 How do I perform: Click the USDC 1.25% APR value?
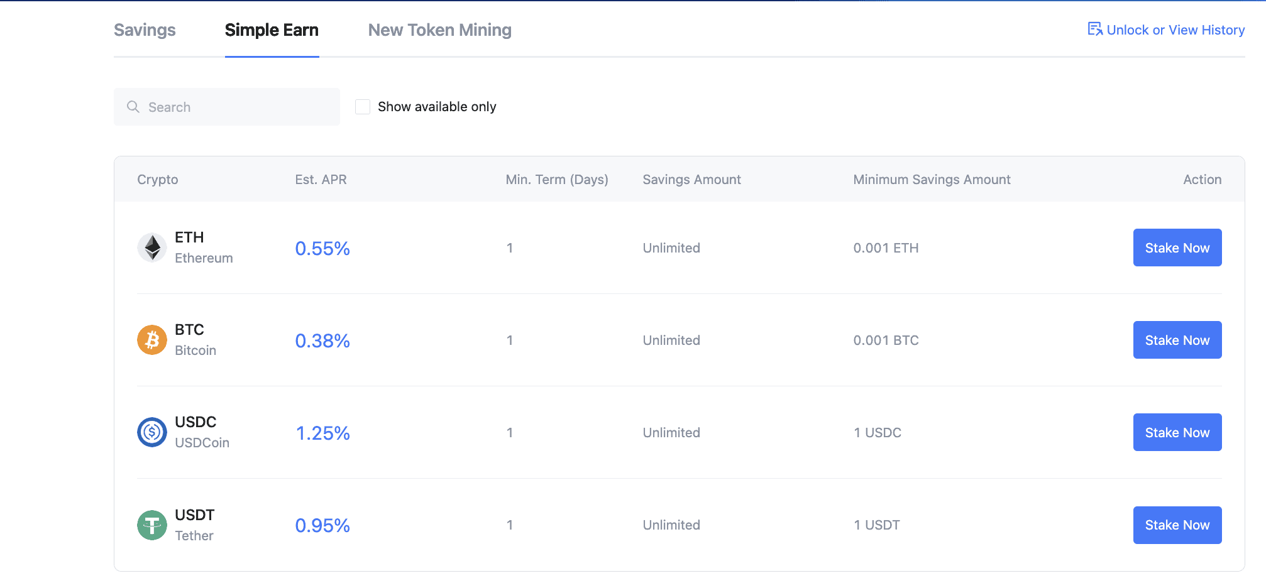(x=322, y=433)
